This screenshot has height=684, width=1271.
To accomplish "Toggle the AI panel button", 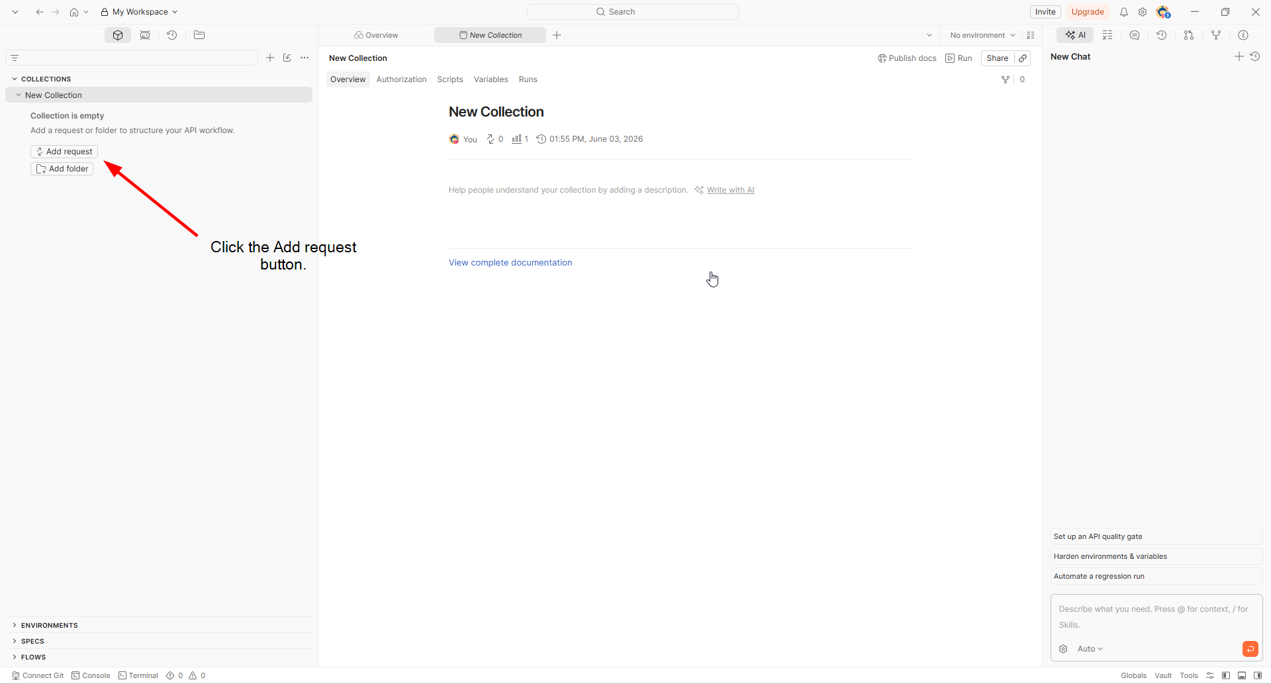I will [x=1075, y=35].
